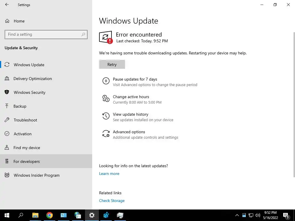This screenshot has width=295, height=221.
Task: Click the Windows Update page scrollbar
Action: [294, 104]
